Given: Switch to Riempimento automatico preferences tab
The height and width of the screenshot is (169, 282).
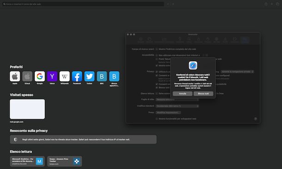Looking at the screenshot, I should click(164, 40).
